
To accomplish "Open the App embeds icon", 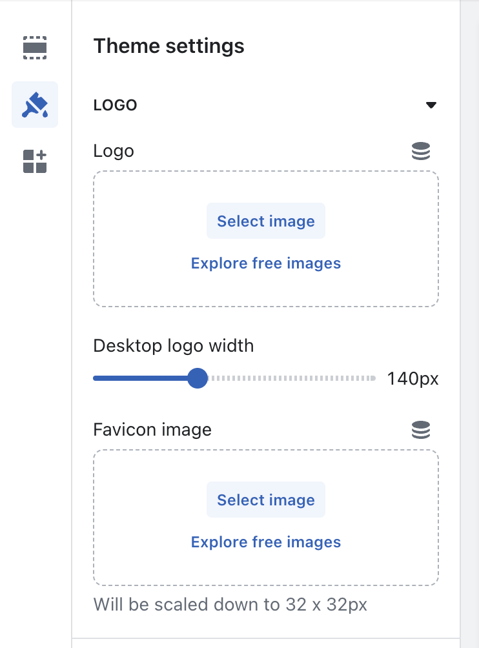I will pos(35,161).
